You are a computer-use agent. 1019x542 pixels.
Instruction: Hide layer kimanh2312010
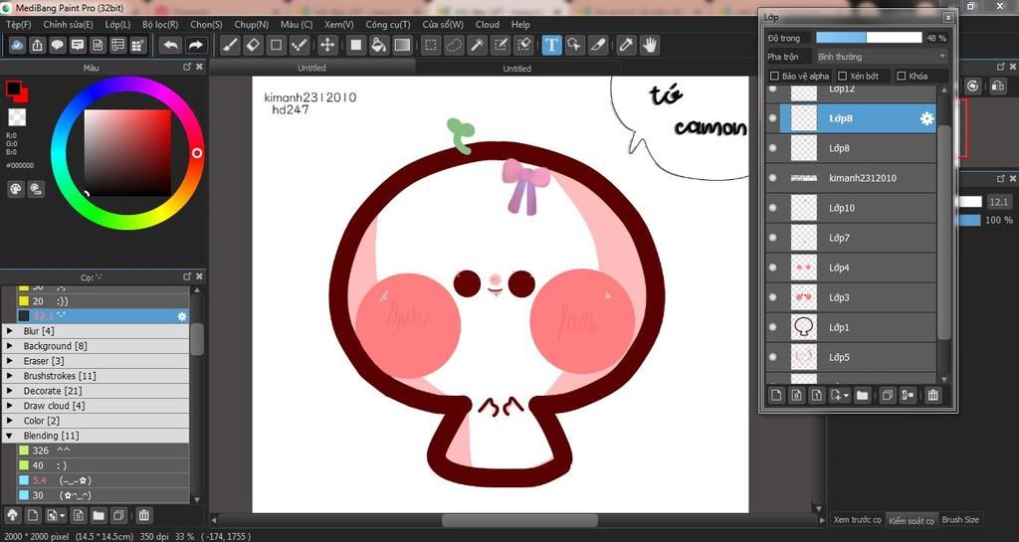(772, 178)
